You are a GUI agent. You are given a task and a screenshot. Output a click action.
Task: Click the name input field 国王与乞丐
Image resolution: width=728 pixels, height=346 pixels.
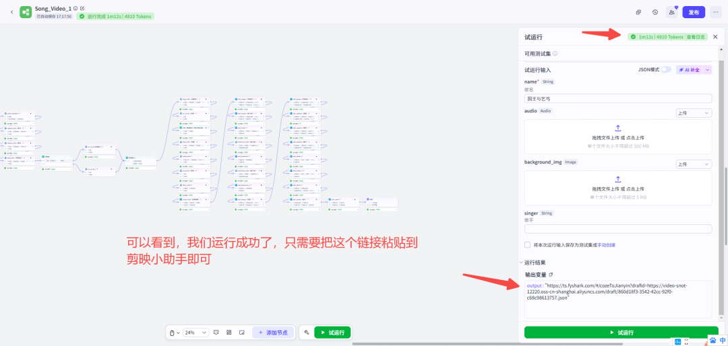(618, 99)
